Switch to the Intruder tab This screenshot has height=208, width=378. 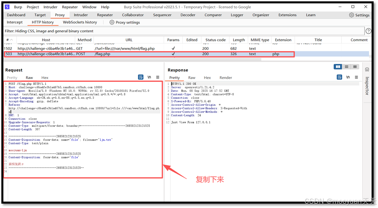81,15
